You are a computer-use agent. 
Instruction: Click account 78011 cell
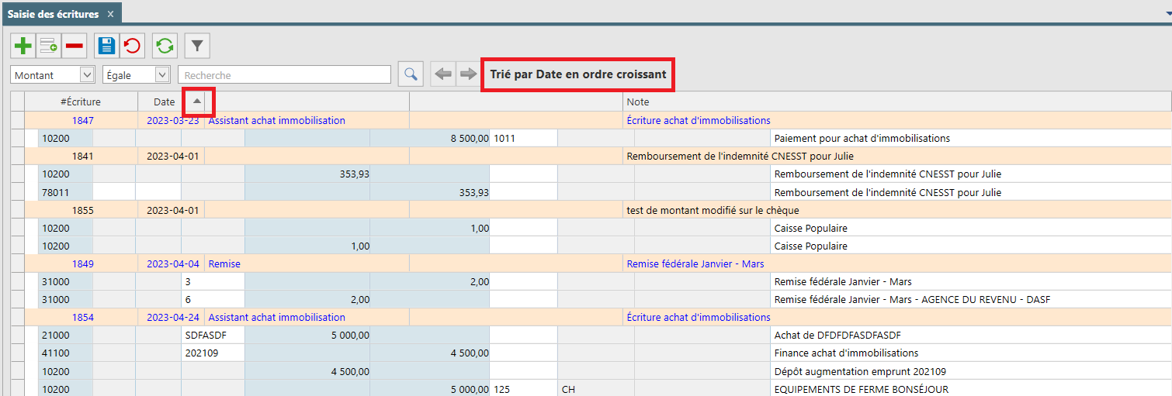click(65, 192)
